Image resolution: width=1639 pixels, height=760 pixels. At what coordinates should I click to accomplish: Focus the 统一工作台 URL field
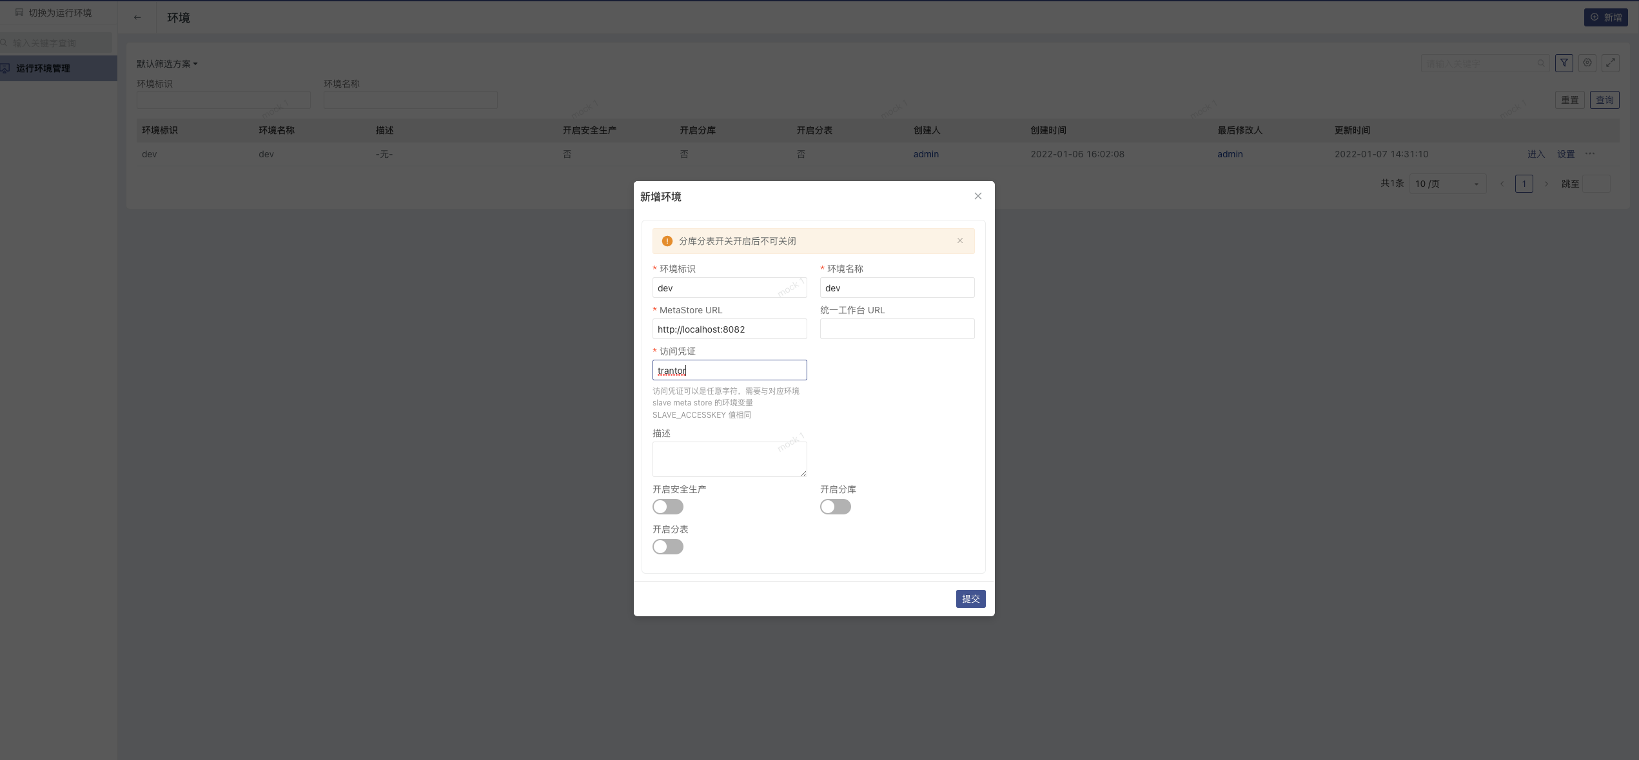click(897, 329)
